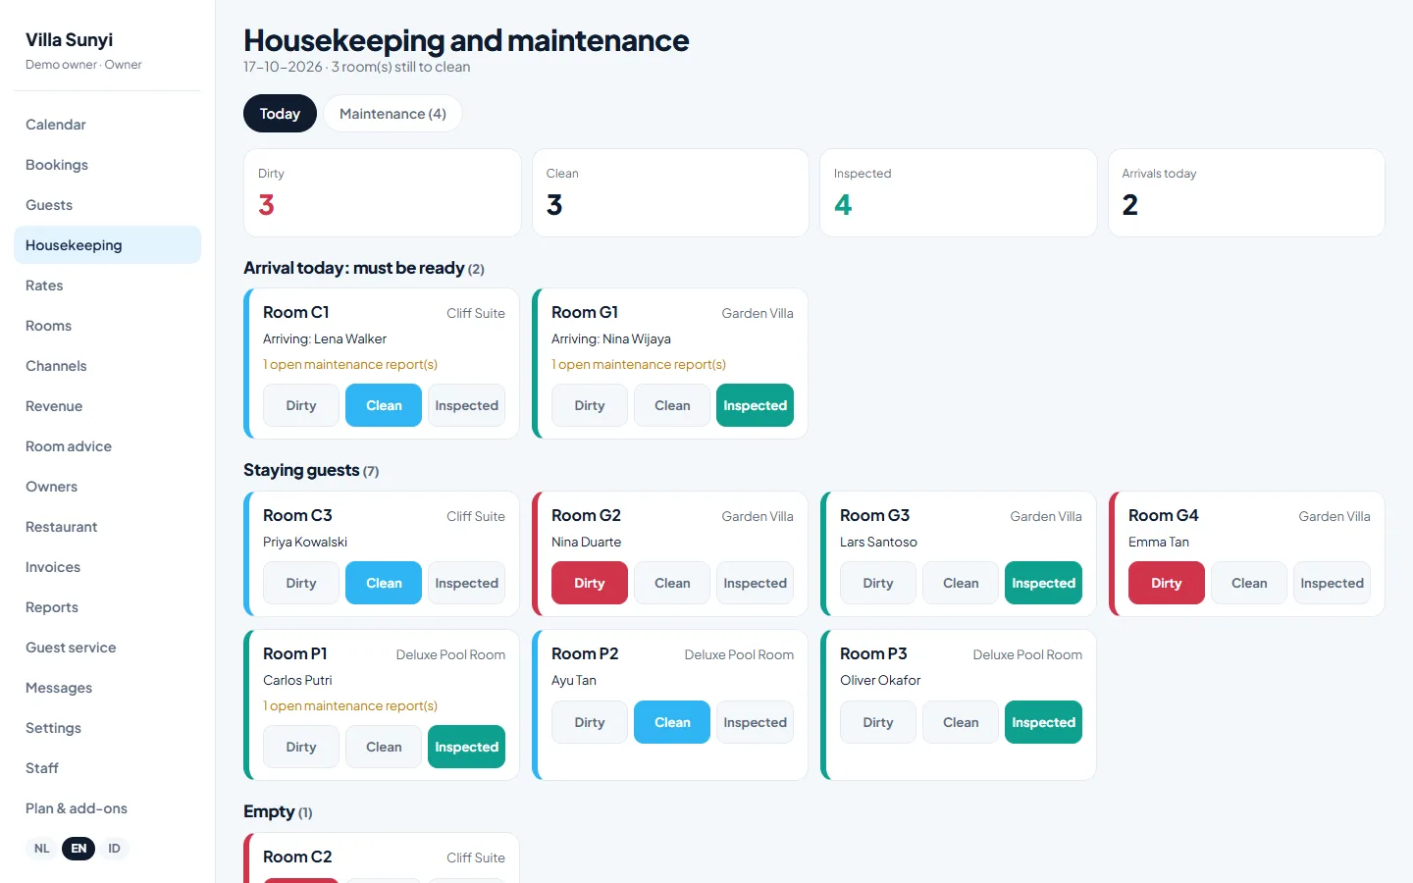Switch language to ID
Screen dimensions: 1413x883
coord(115,849)
